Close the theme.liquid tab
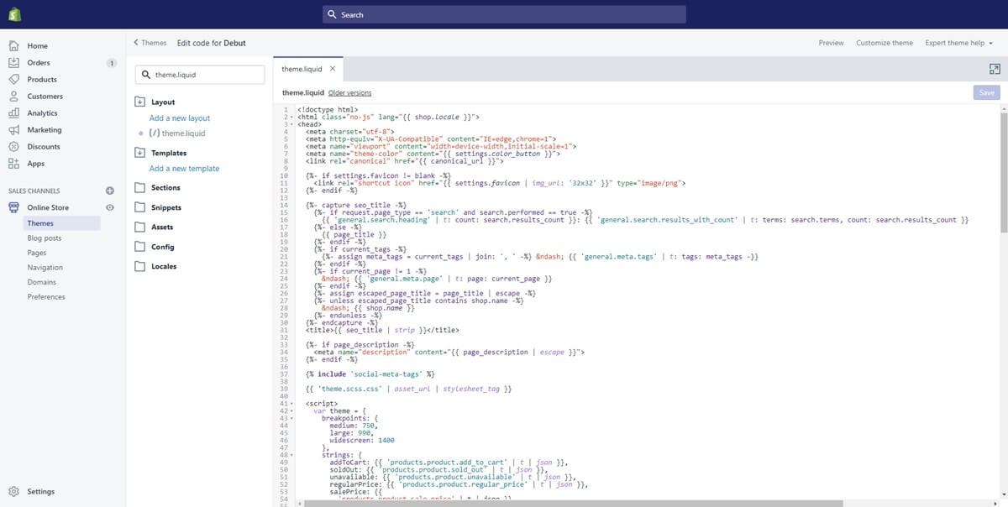Screen dimensions: 1008x507 332,69
